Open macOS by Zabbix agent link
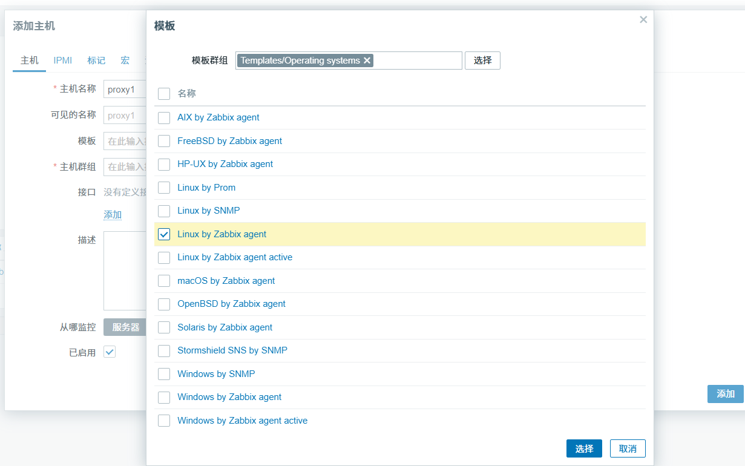 click(226, 281)
